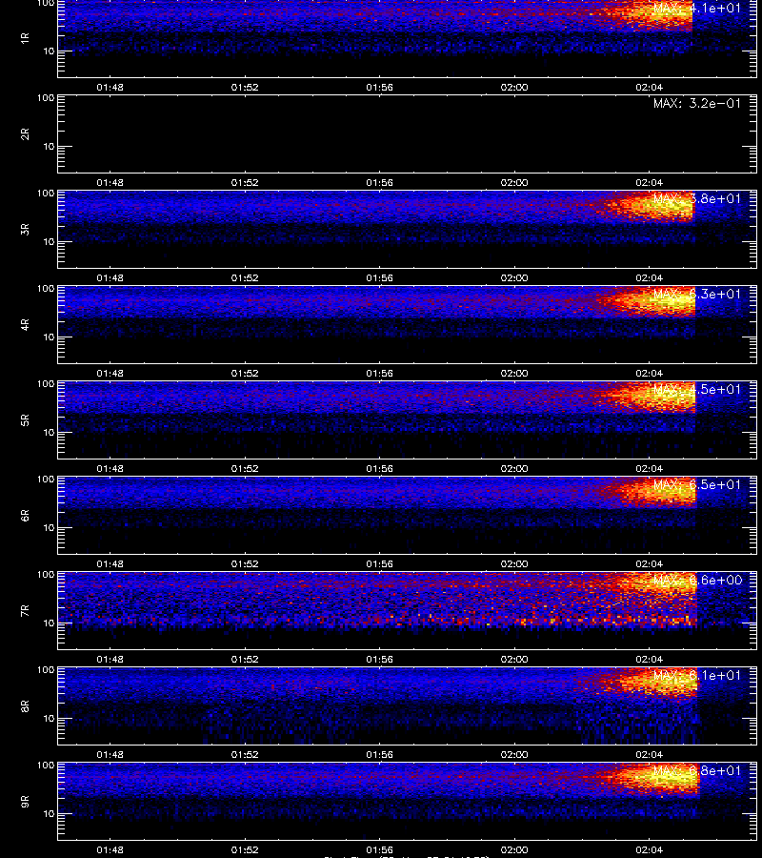This screenshot has height=858, width=762.
Task: Click the 02:00 time label below panel 4R
Action: pyautogui.click(x=514, y=373)
